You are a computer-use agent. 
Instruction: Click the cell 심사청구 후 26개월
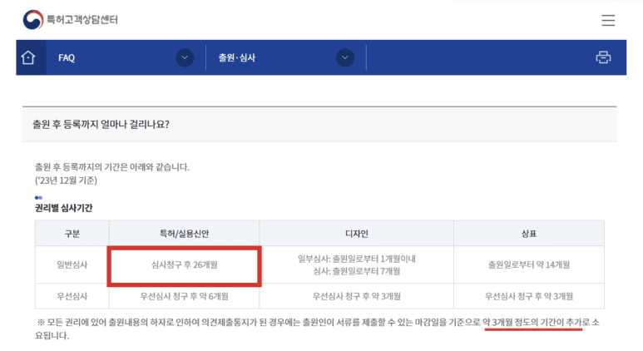[x=185, y=264]
